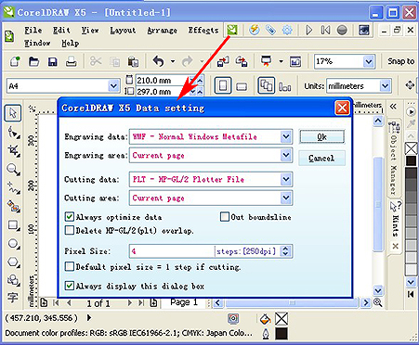Open the Effects menu
Viewport: 419px width, 345px height.
pos(203,31)
